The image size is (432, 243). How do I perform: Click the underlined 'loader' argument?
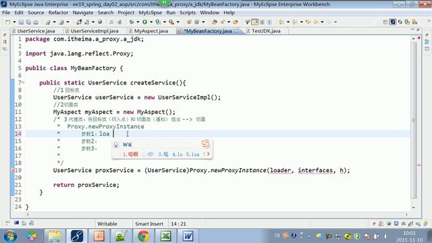(280, 170)
